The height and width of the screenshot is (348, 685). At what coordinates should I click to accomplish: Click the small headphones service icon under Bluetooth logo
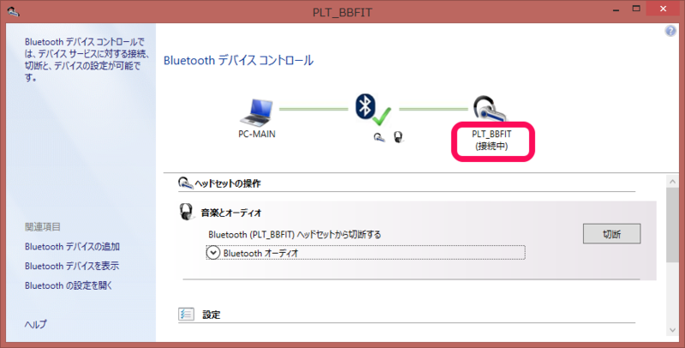[398, 137]
